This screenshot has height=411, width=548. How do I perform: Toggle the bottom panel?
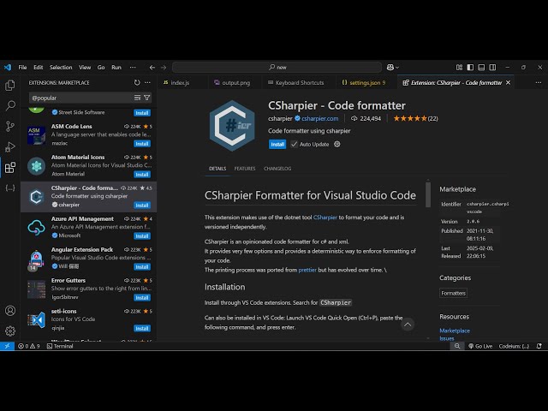(481, 67)
